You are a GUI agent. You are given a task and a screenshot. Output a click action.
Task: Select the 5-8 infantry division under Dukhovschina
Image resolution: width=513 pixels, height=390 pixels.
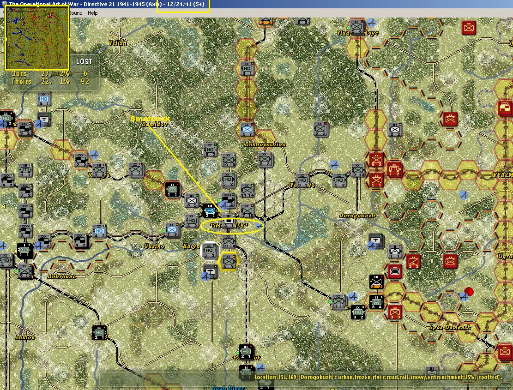266,159
